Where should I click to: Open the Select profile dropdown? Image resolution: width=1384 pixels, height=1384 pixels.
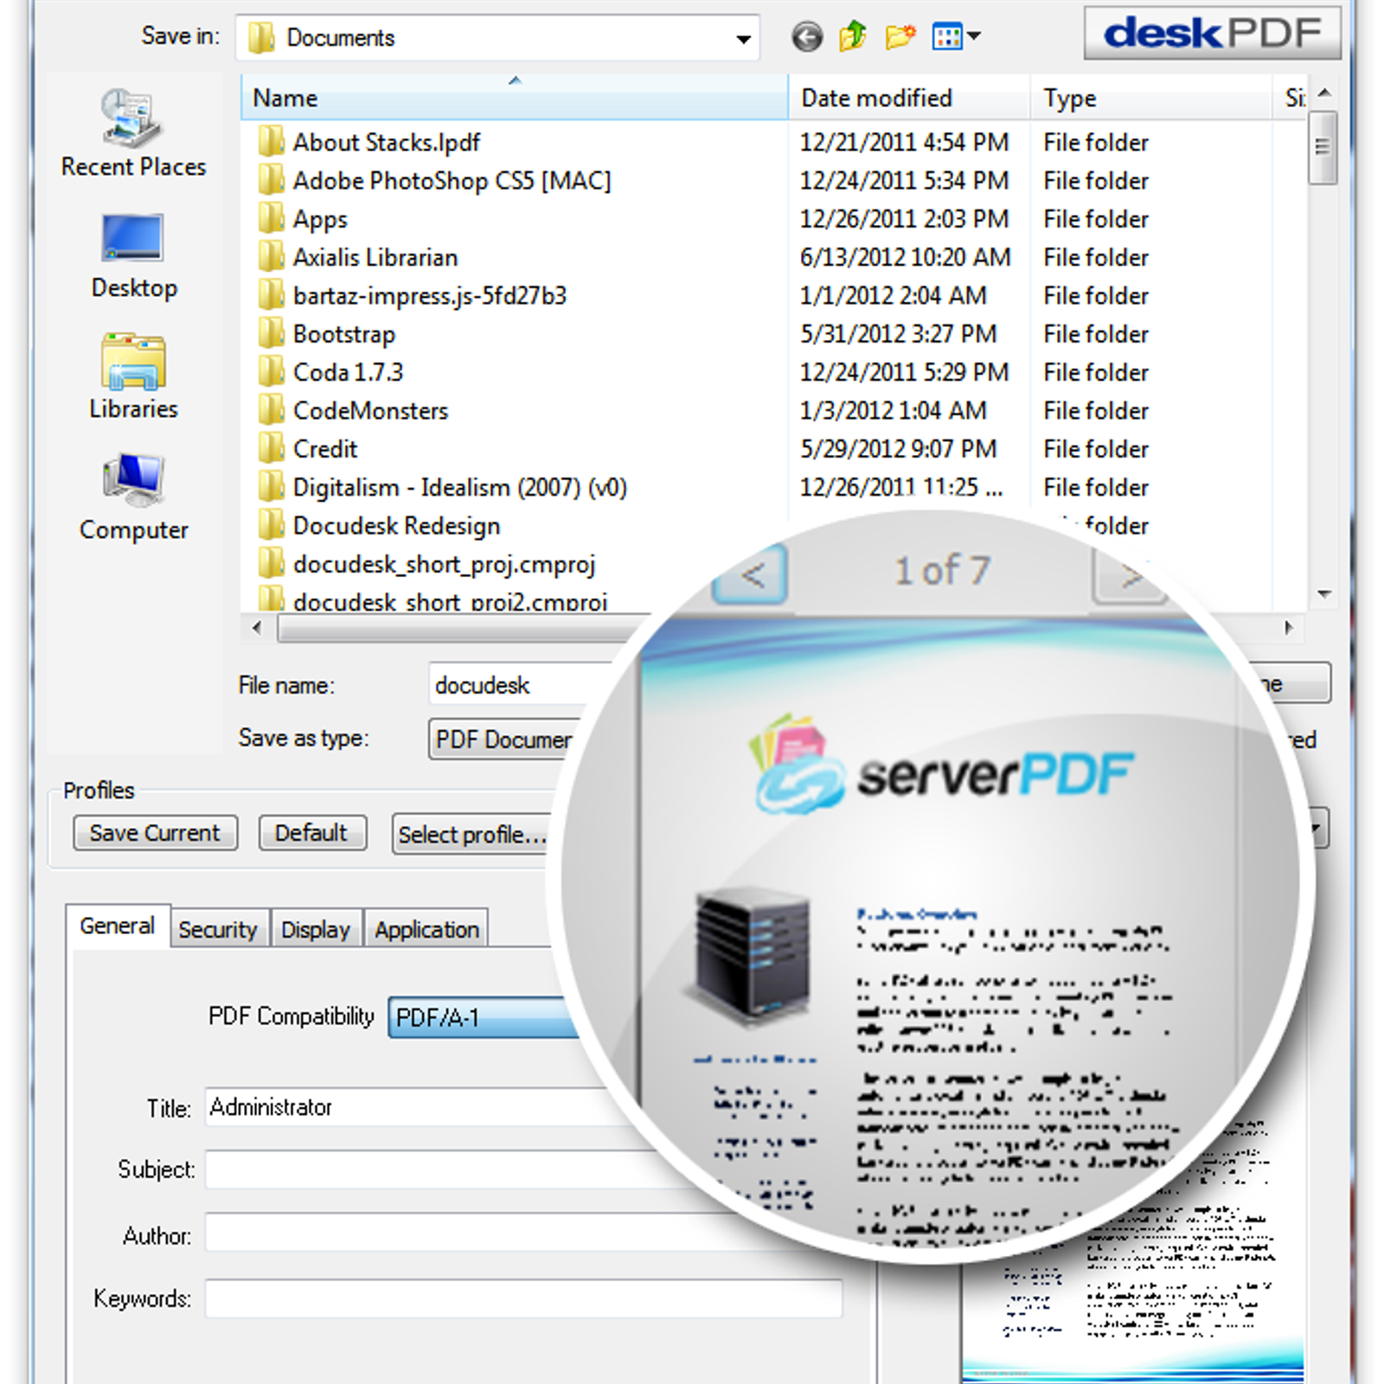coord(471,834)
